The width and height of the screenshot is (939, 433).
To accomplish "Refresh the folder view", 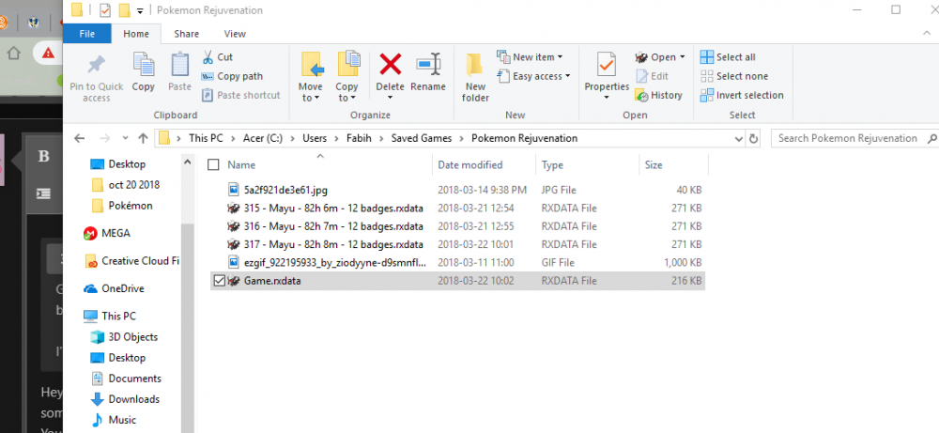I will click(x=753, y=138).
